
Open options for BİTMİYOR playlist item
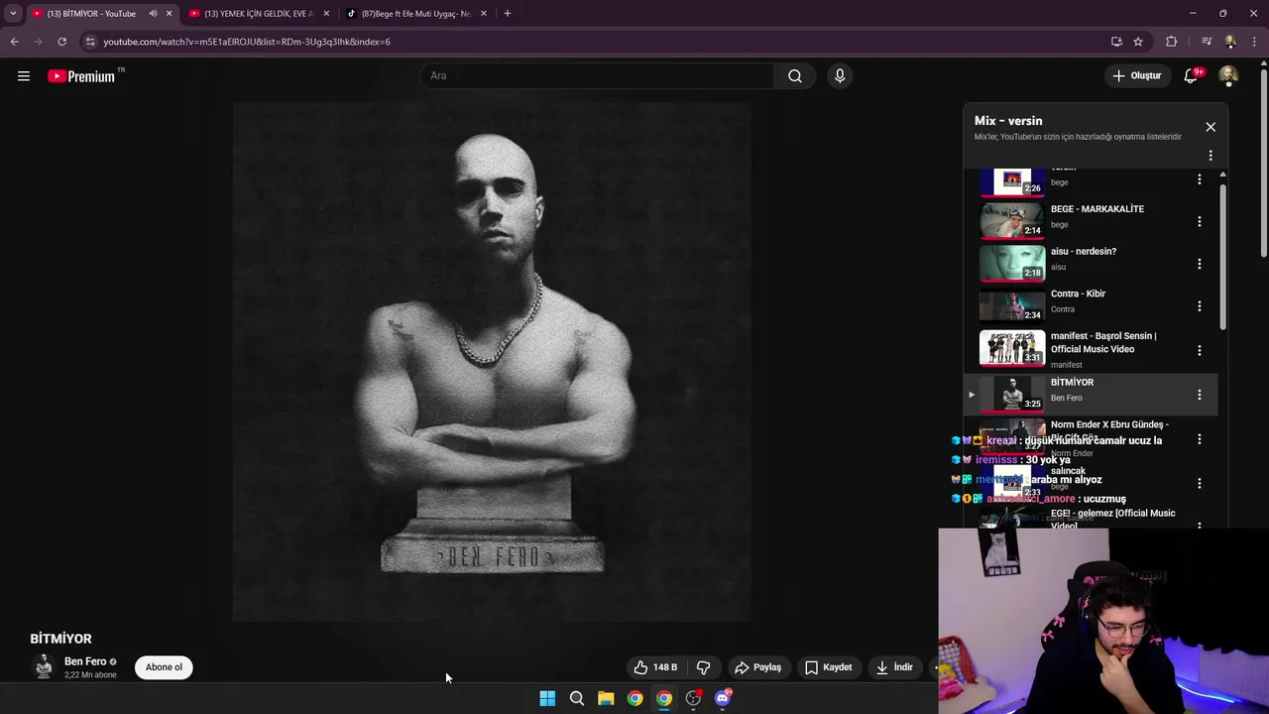[1200, 395]
